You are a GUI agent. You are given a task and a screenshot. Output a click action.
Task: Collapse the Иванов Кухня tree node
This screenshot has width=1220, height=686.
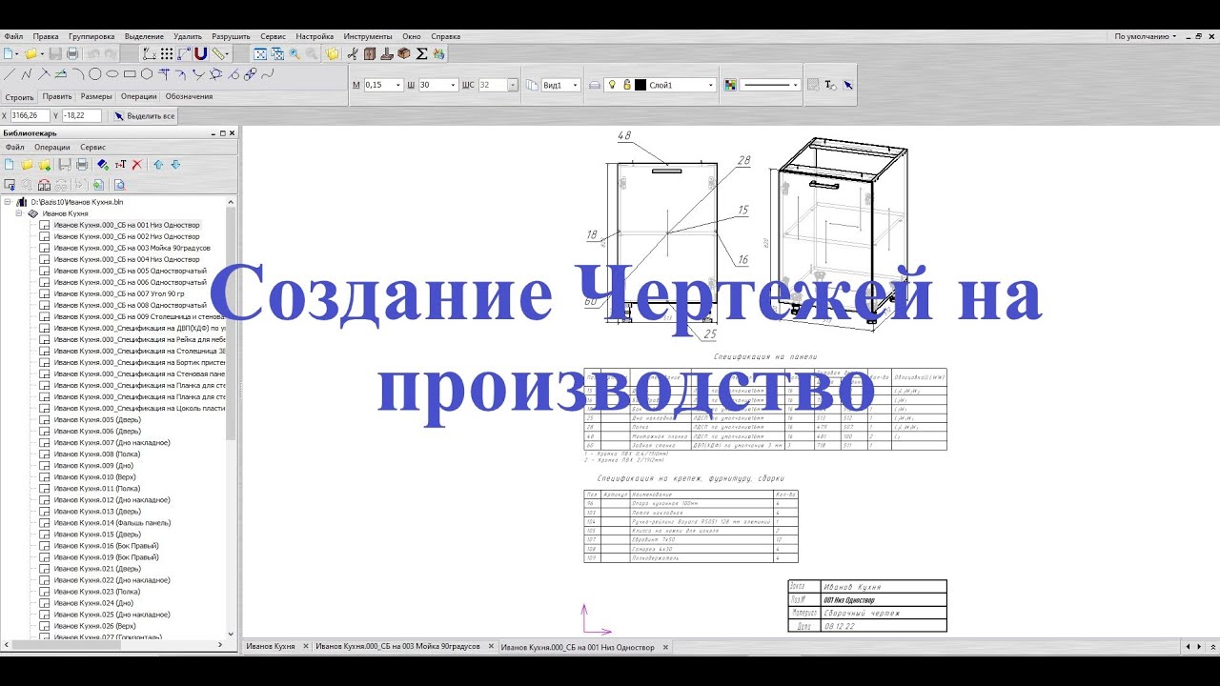(18, 213)
